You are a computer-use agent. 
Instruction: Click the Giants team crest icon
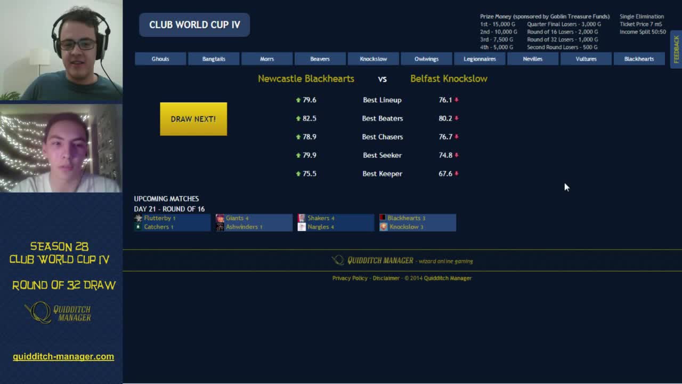tap(220, 218)
